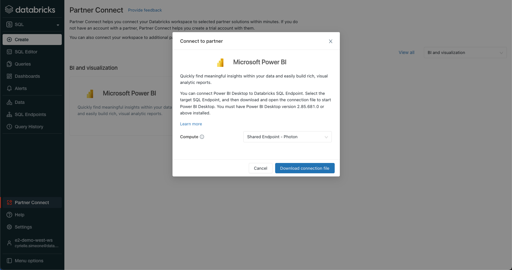The width and height of the screenshot is (512, 270).
Task: Open the SQL persona switcher dropdown
Action: pyautogui.click(x=32, y=24)
